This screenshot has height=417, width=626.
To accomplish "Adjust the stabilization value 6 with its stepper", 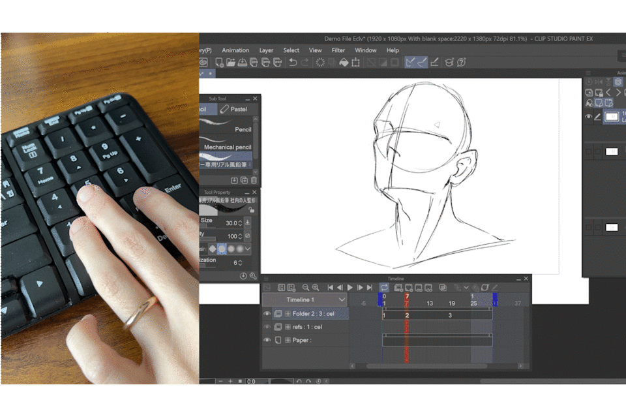I will 240,263.
